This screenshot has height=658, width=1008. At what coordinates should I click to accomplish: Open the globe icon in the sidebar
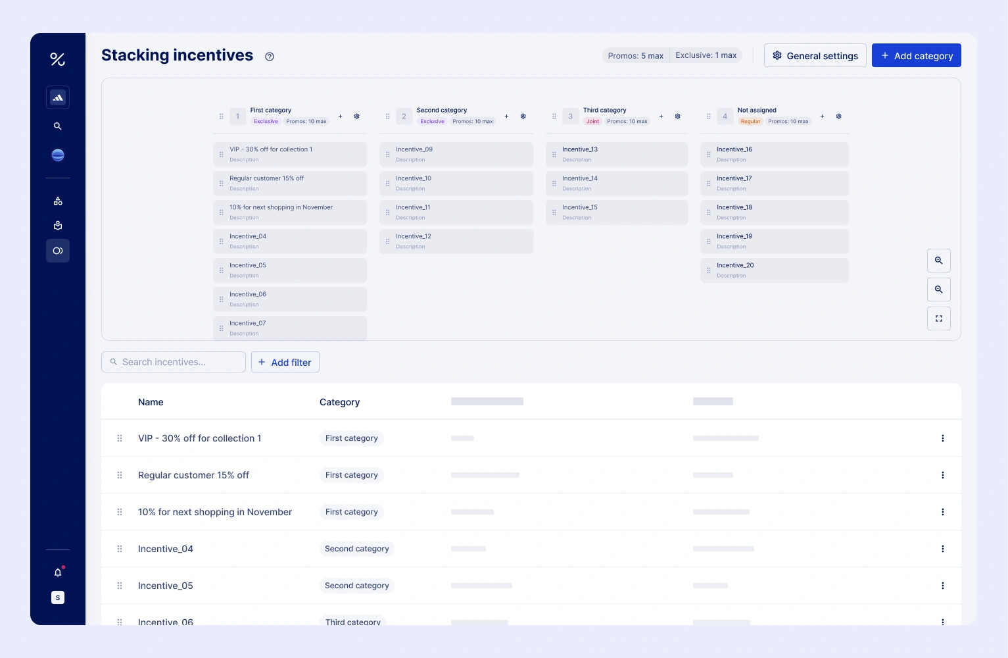click(x=58, y=155)
